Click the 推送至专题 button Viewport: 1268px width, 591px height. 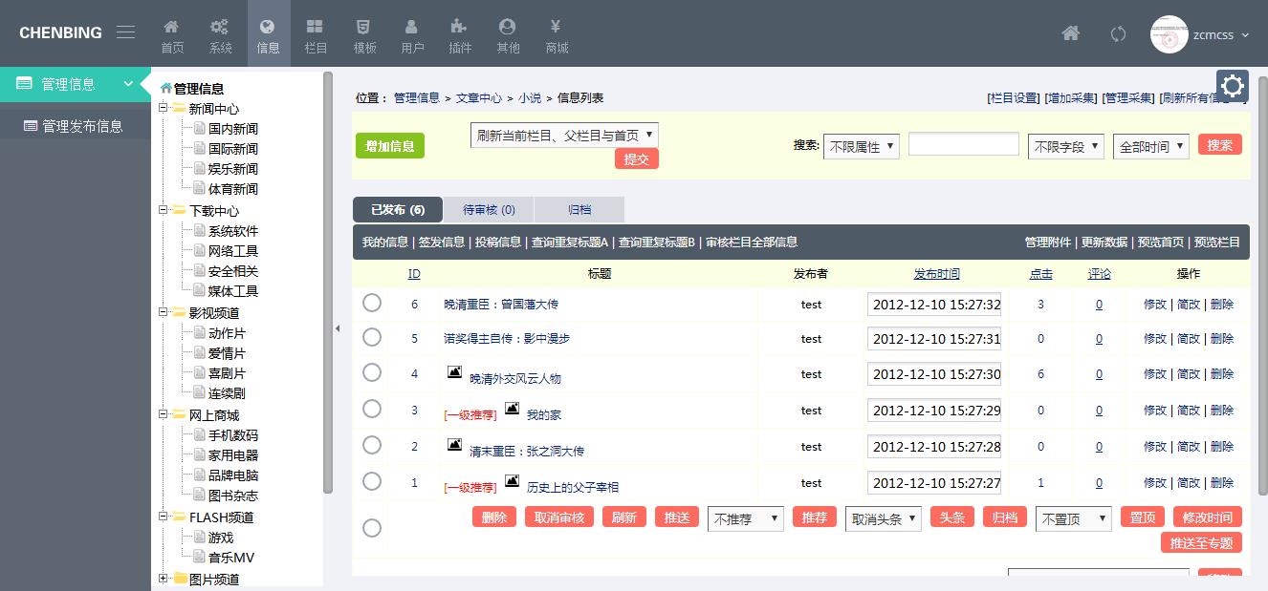tap(1202, 543)
